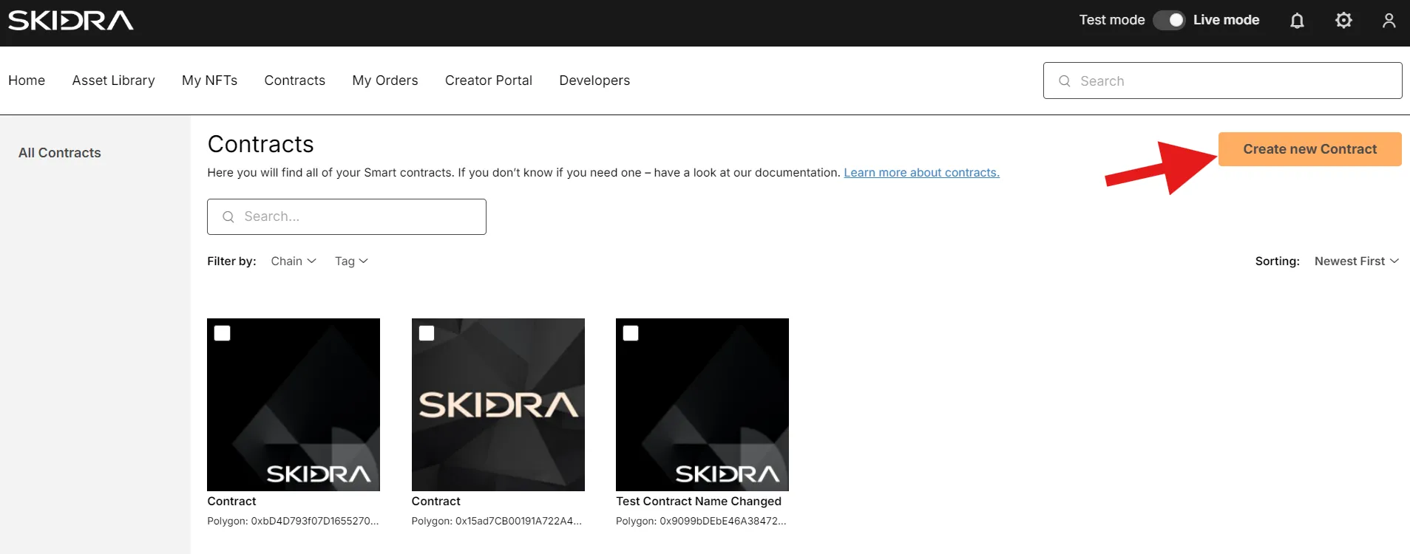Open the user profile icon
The image size is (1410, 554).
point(1389,21)
